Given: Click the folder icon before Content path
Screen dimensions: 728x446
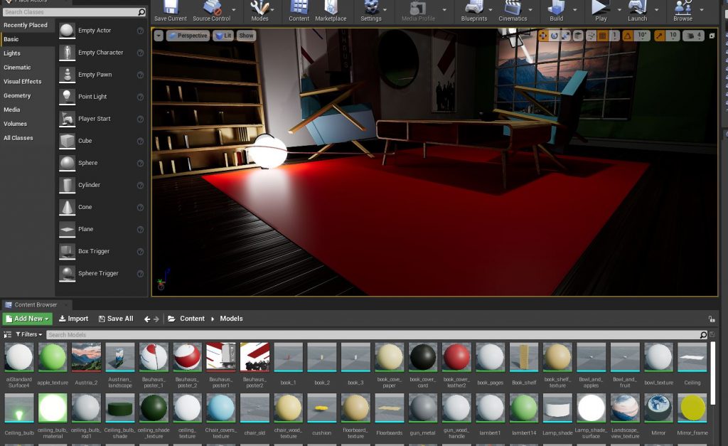Looking at the screenshot, I should [171, 319].
